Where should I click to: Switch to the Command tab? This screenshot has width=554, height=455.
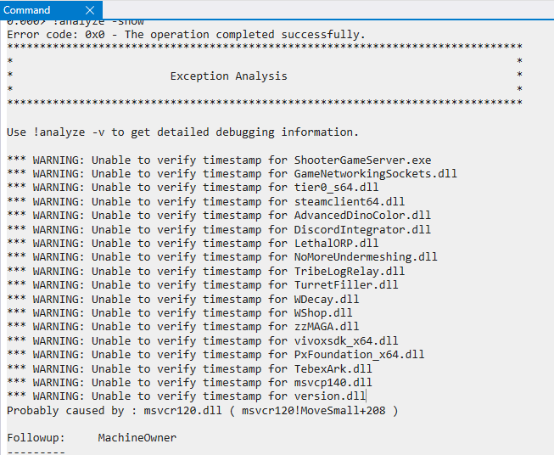tap(28, 10)
